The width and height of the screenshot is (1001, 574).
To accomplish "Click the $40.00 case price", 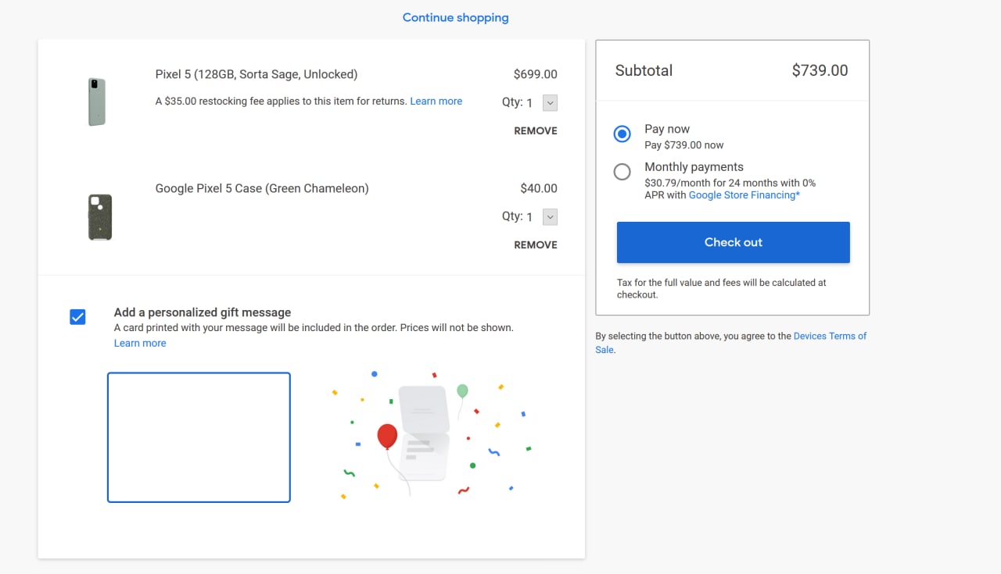I will pos(539,188).
